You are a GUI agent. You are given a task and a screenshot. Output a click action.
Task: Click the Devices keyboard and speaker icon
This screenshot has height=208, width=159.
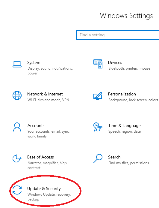(x=98, y=64)
